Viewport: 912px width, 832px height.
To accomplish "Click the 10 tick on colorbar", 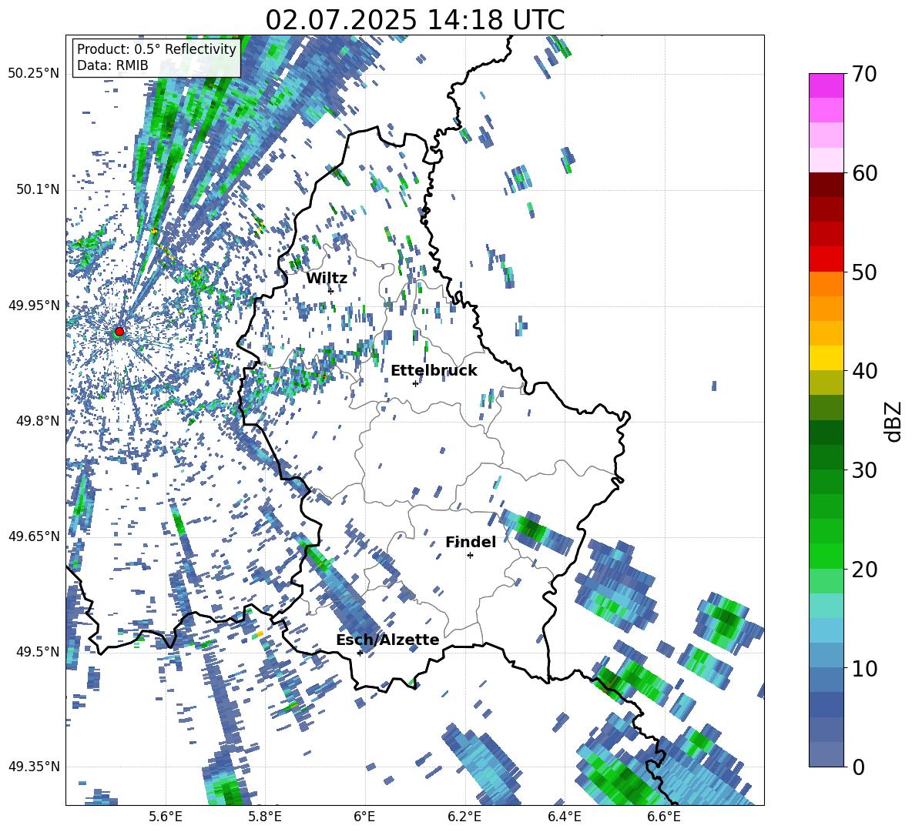I will [864, 668].
